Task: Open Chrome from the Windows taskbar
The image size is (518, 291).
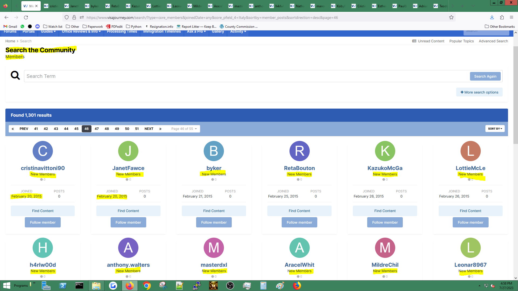Action: [146, 286]
